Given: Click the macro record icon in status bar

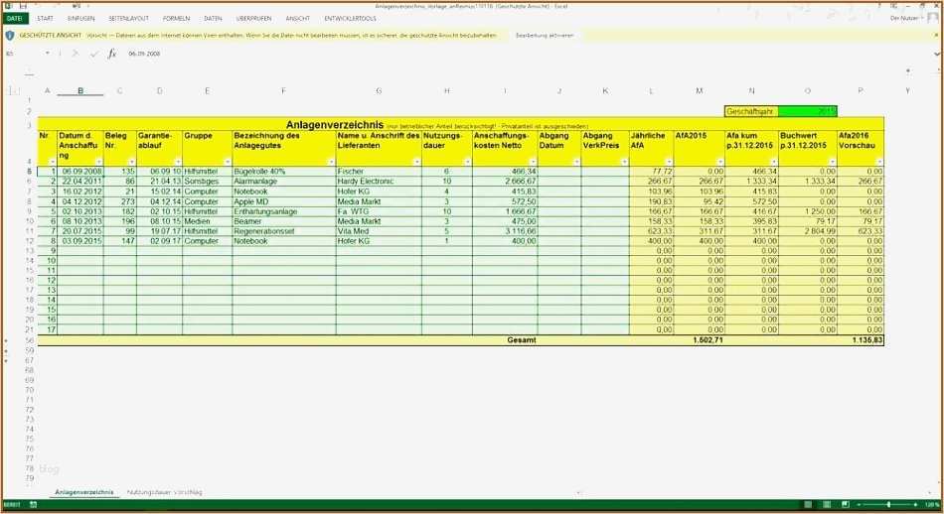Looking at the screenshot, I should coord(33,505).
